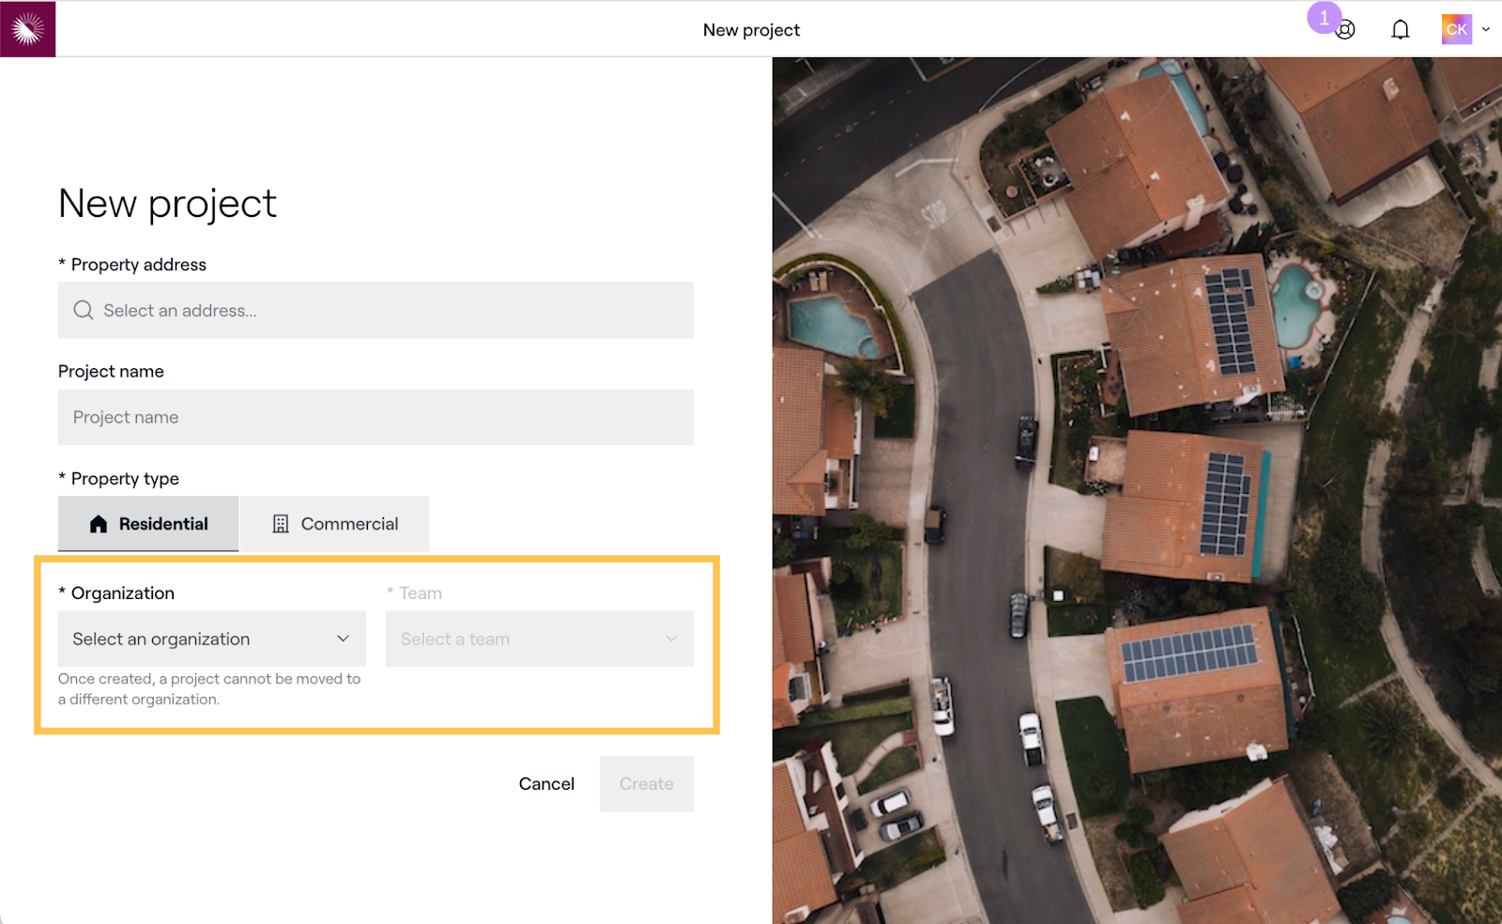Click the house icon on Residential
The height and width of the screenshot is (924, 1502).
(99, 524)
